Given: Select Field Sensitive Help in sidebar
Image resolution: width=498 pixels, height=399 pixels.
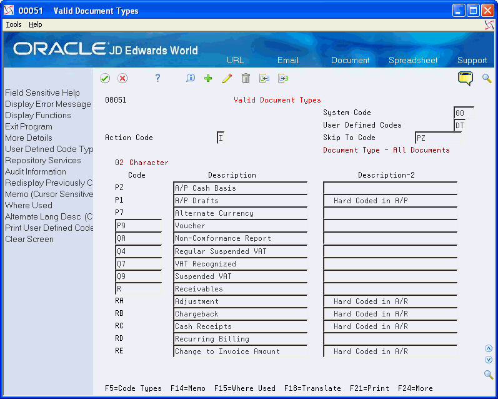Looking at the screenshot, I should pos(42,93).
